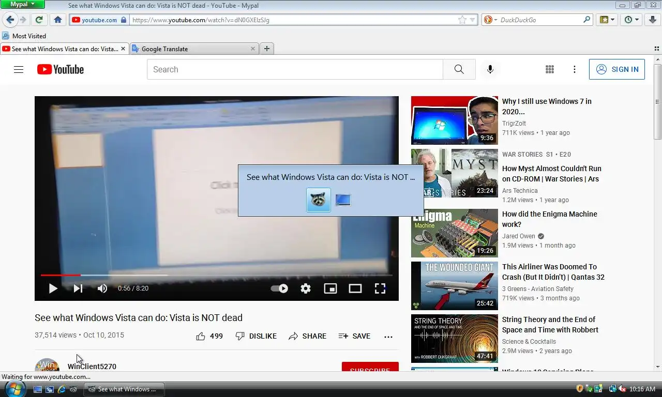The image size is (662, 397).
Task: Open String Theory and the End video title
Action: point(550,325)
